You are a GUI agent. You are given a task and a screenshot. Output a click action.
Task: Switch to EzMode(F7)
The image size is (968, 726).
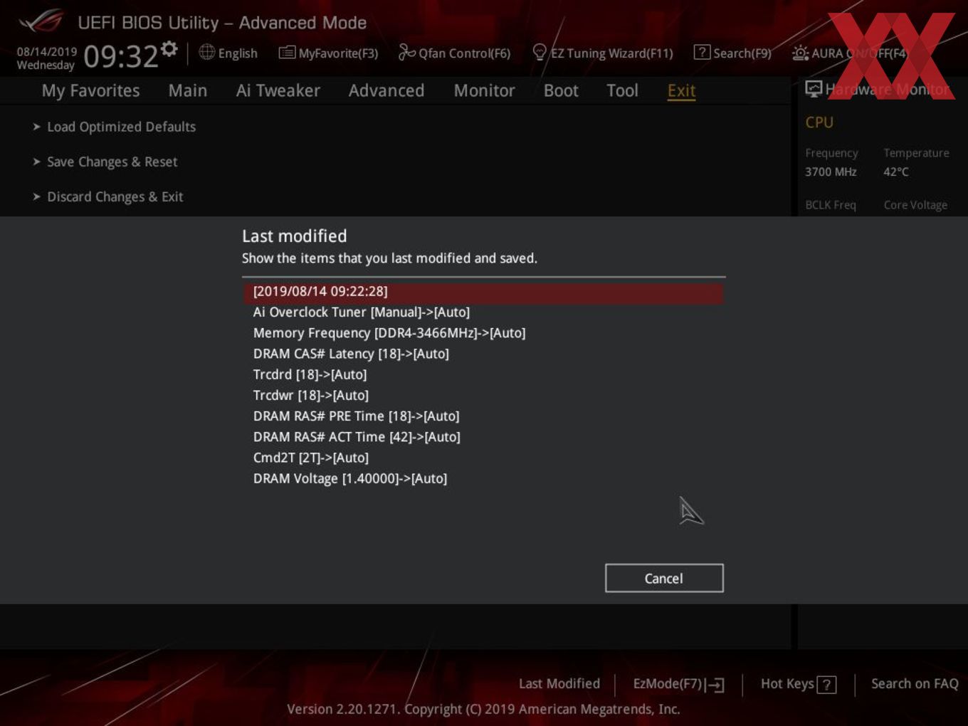[x=678, y=684]
